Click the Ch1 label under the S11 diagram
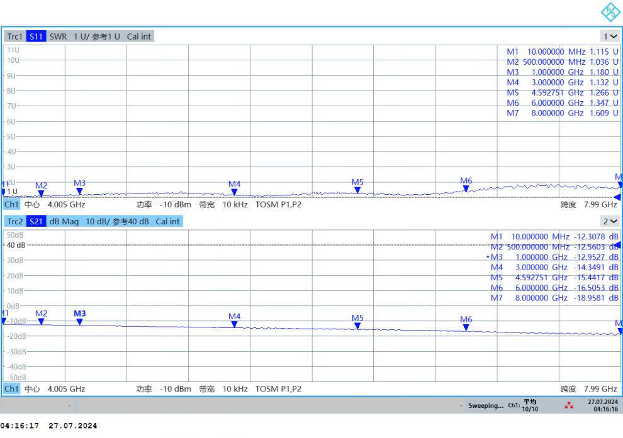Viewport: 623px width, 438px height. coord(11,204)
